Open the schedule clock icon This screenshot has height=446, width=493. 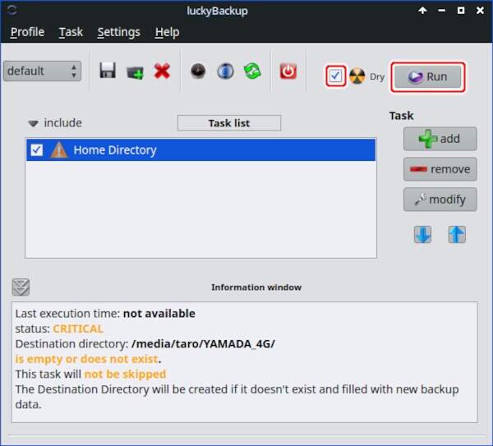[x=198, y=71]
